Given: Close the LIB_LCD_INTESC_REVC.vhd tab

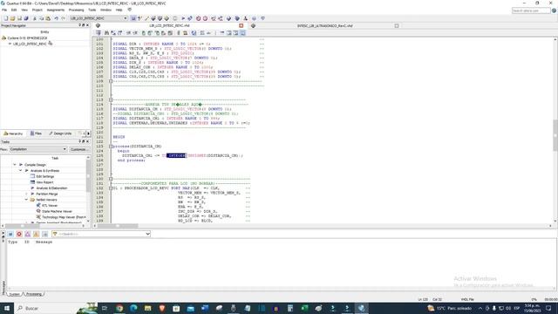Looking at the screenshot, I should (242, 25).
